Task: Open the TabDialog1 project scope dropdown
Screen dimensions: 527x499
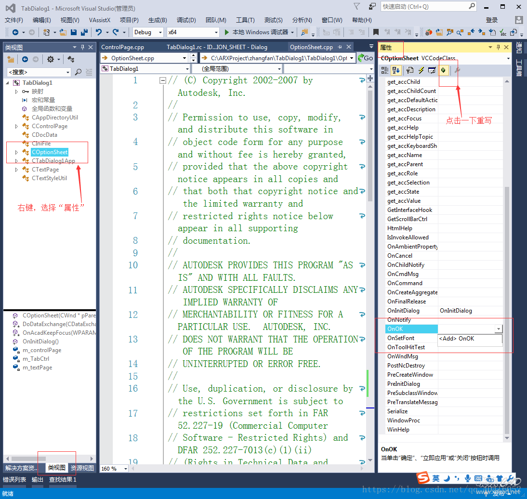Action: coord(187,69)
